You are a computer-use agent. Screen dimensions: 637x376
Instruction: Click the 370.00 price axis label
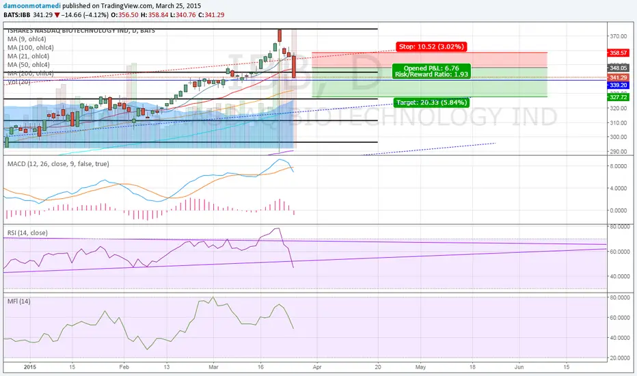click(618, 36)
